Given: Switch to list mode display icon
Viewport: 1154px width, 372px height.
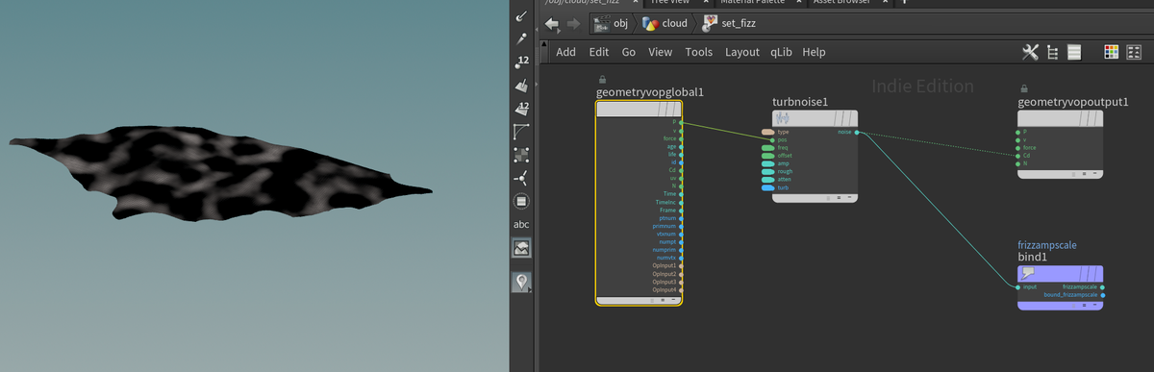Looking at the screenshot, I should tap(1074, 52).
